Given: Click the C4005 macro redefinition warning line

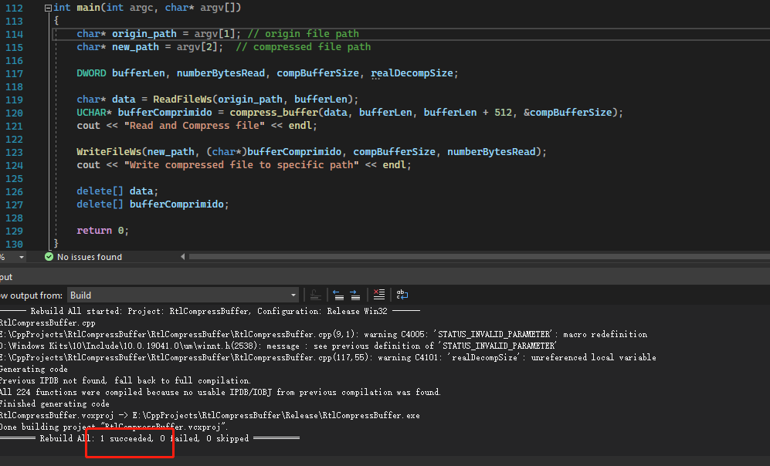Looking at the screenshot, I should (x=324, y=335).
